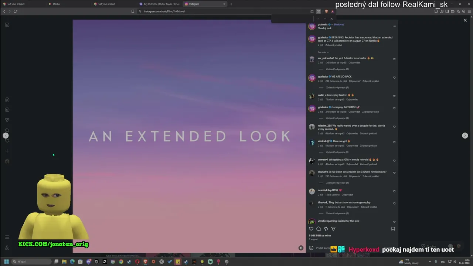This screenshot has width=473, height=266.
Task: Open a new browser tab
Action: [x=231, y=4]
